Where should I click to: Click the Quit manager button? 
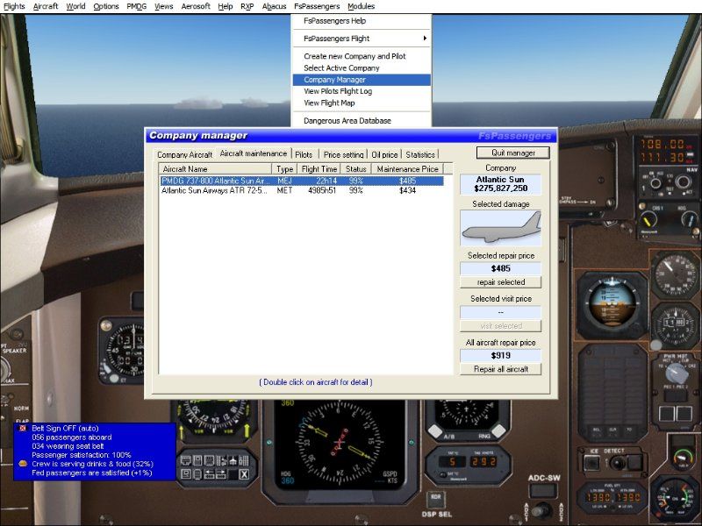point(513,153)
